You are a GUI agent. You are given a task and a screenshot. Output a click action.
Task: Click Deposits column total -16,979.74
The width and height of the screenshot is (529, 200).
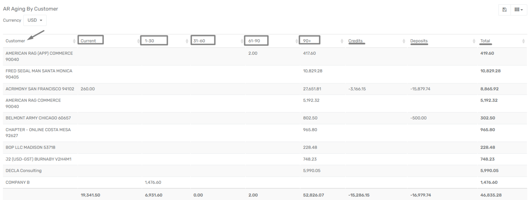pos(421,195)
